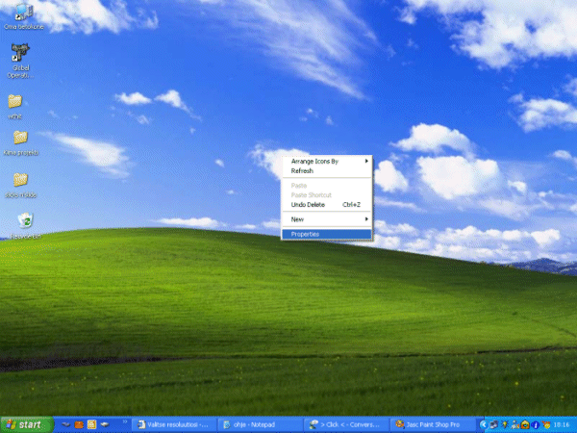This screenshot has width=577, height=433.
Task: Switch to Jasc Paint Shop Pro window
Action: coord(432,425)
